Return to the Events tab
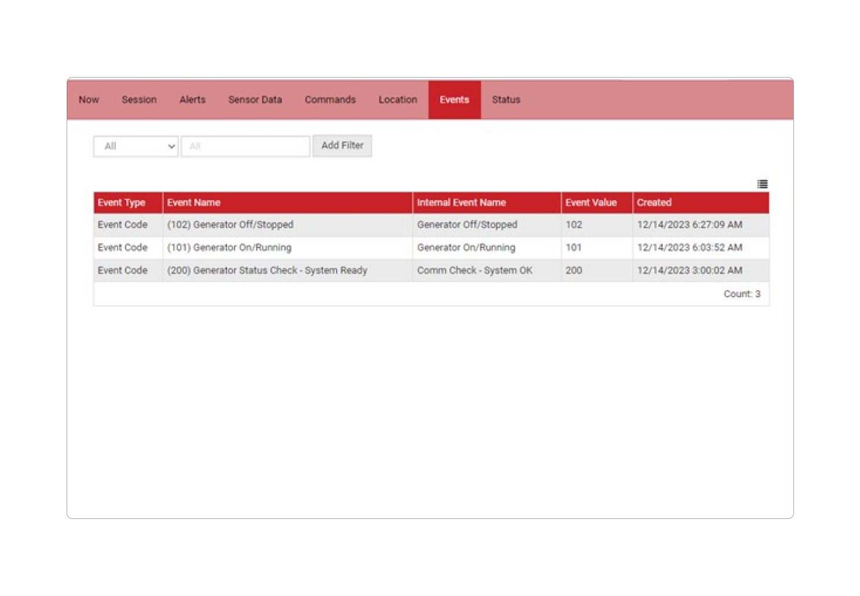Image resolution: width=860 pixels, height=596 pixels. (x=454, y=99)
